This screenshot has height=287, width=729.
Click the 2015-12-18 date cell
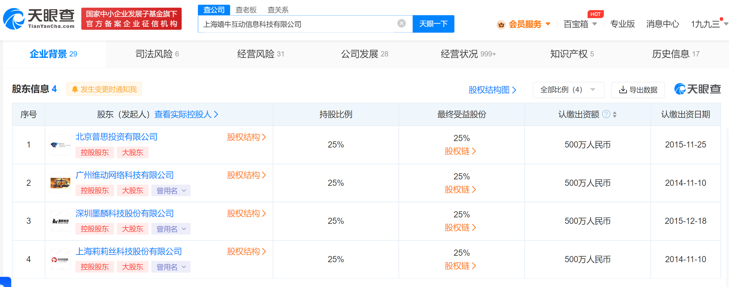tap(685, 221)
